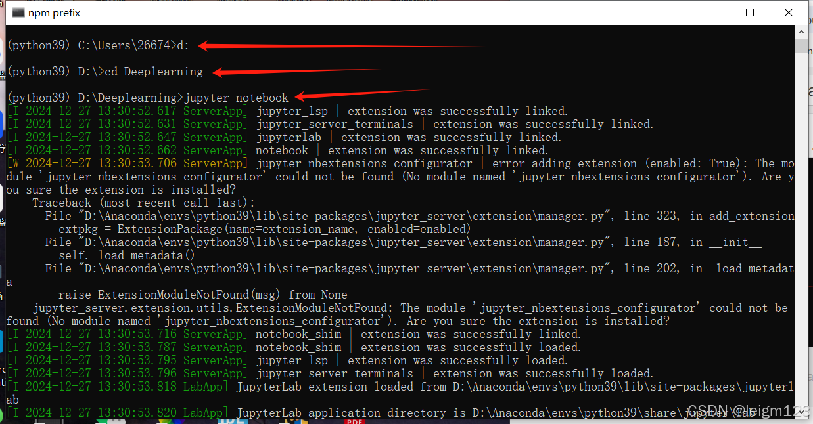Click the 13:30:53.787 notebook_shim loaded line
Image resolution: width=813 pixels, height=424 pixels.
pos(294,347)
